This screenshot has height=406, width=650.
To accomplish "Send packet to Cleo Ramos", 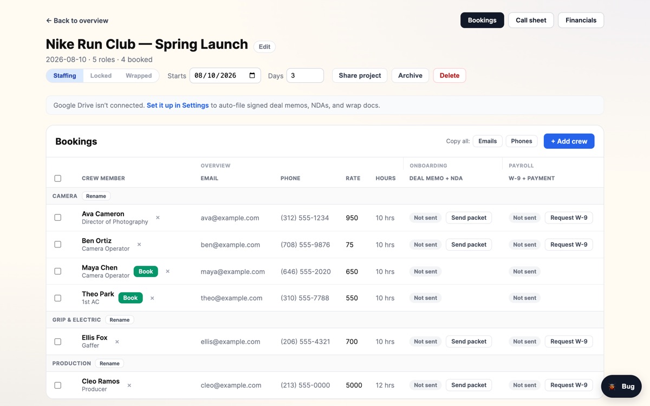I will click(x=469, y=385).
